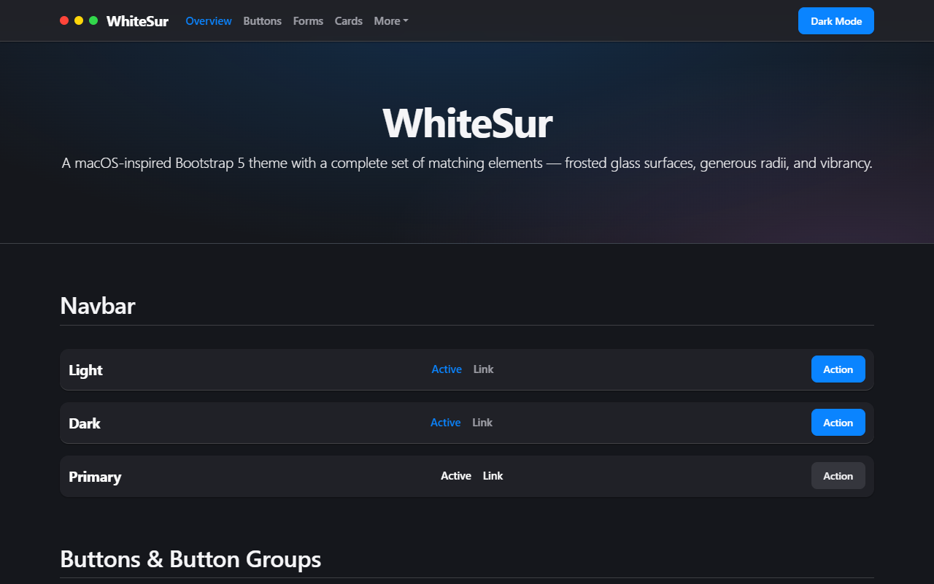Hit the Action button in Dark navbar

coord(838,423)
